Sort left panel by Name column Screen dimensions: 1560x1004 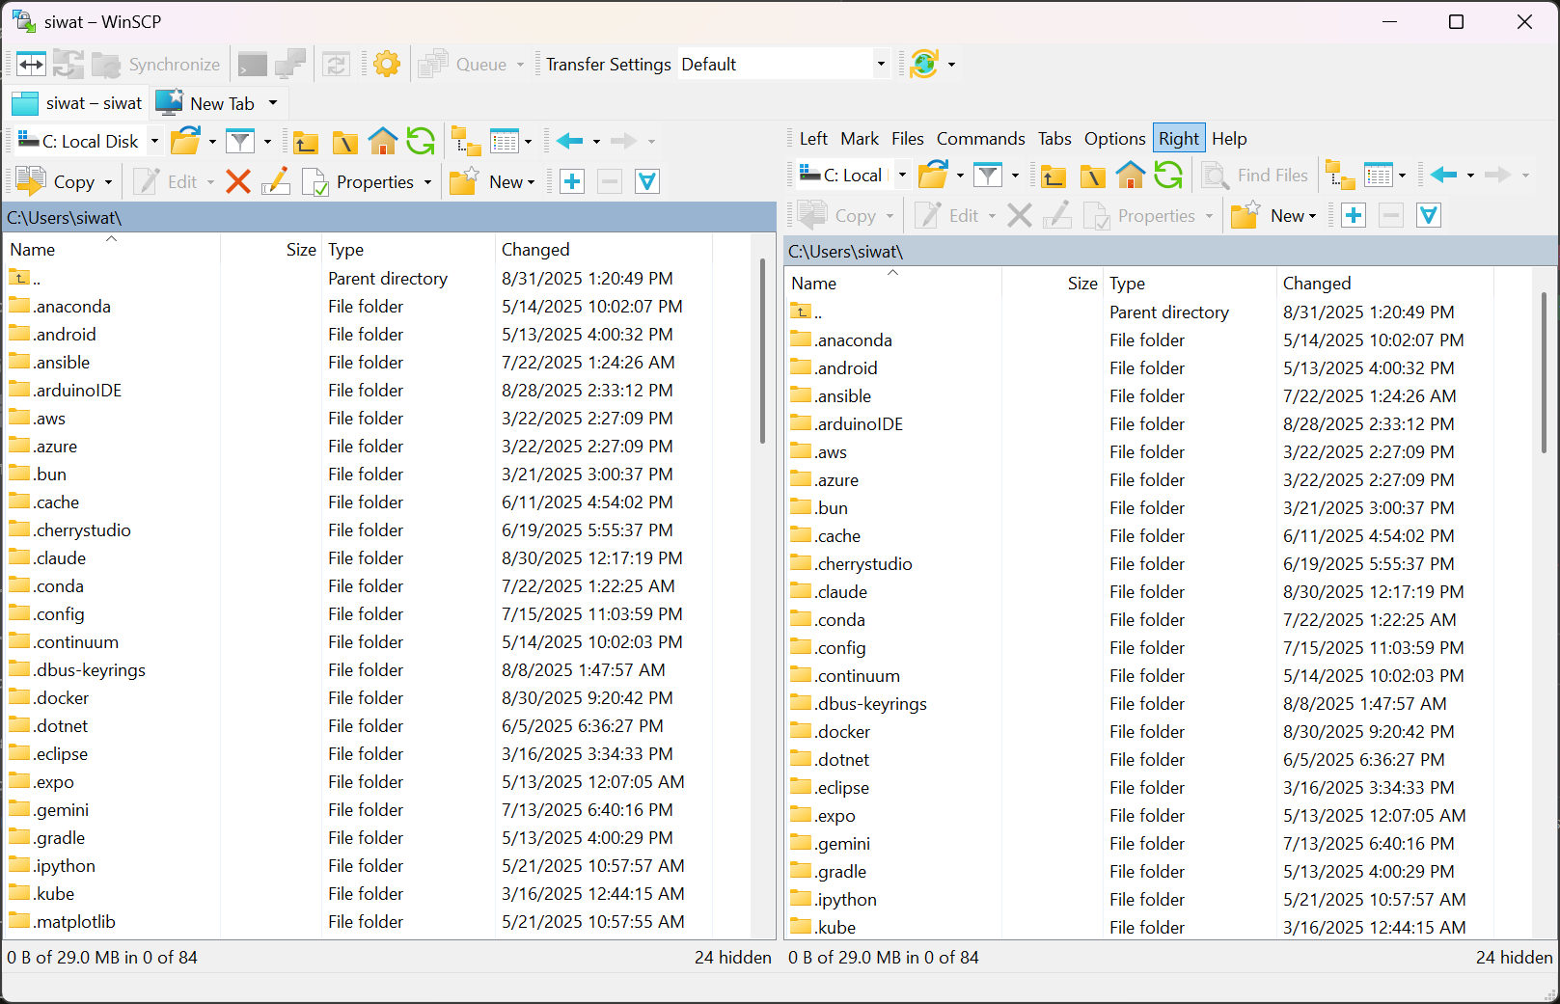click(x=113, y=250)
